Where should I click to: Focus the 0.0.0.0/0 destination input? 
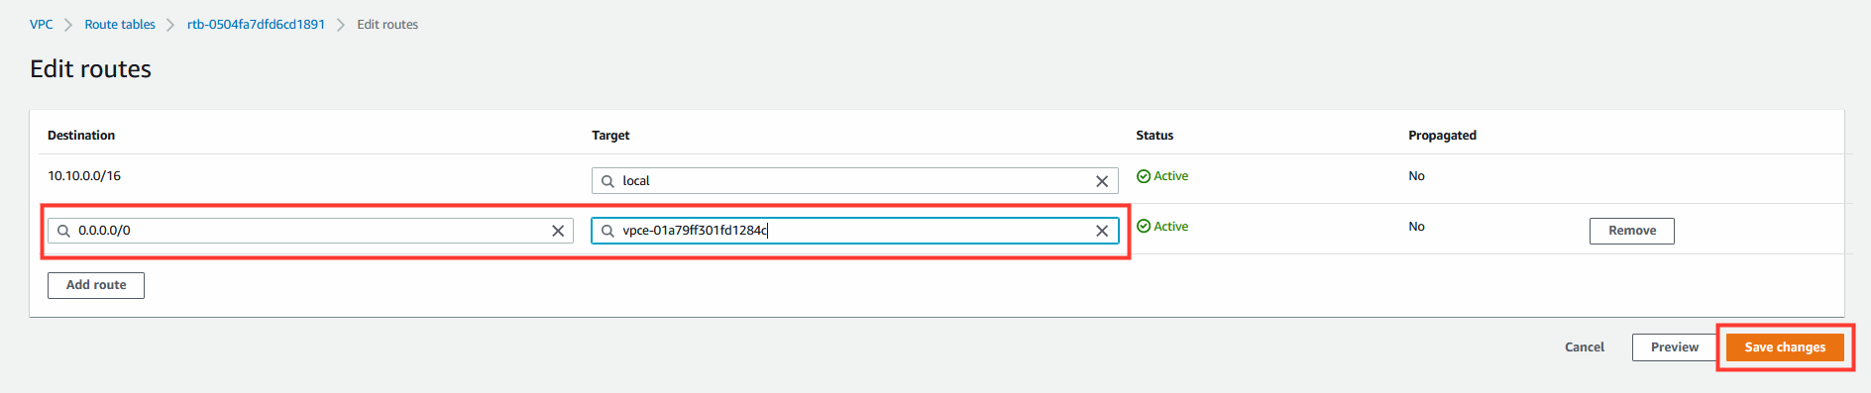tap(310, 231)
